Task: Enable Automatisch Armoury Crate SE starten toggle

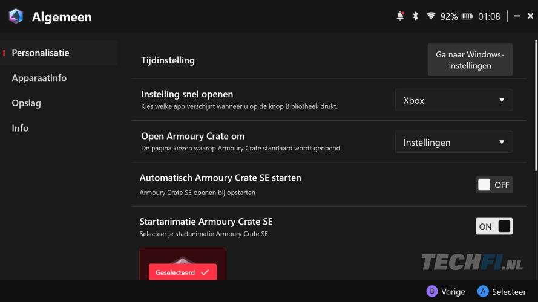Action: (493, 185)
